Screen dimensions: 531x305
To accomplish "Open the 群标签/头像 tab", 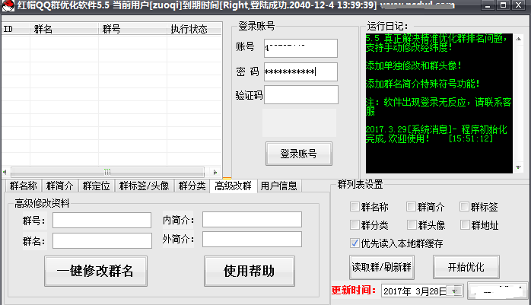I will 144,186.
